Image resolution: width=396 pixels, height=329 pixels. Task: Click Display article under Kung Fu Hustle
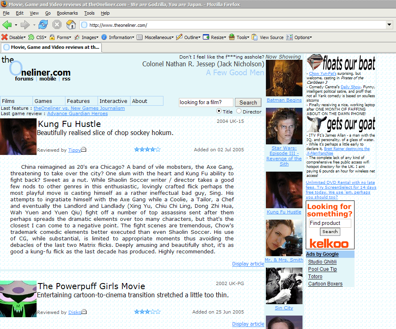click(248, 264)
